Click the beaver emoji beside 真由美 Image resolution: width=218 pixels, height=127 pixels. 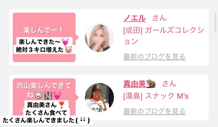pyautogui.click(x=151, y=84)
